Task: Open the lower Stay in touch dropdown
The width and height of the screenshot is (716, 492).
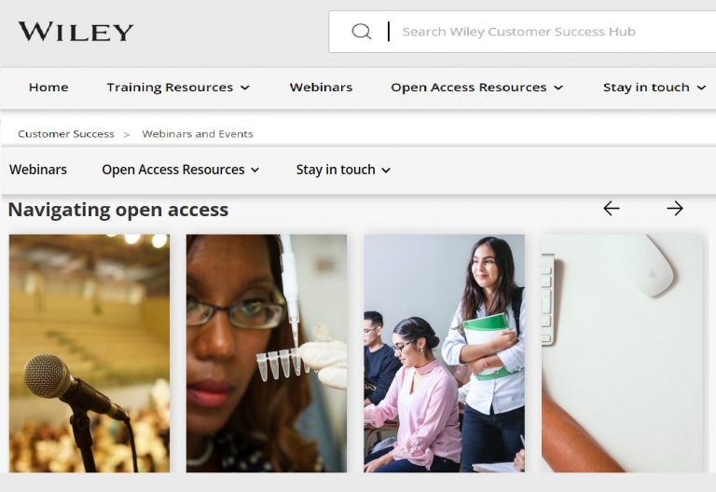Action: pos(343,170)
